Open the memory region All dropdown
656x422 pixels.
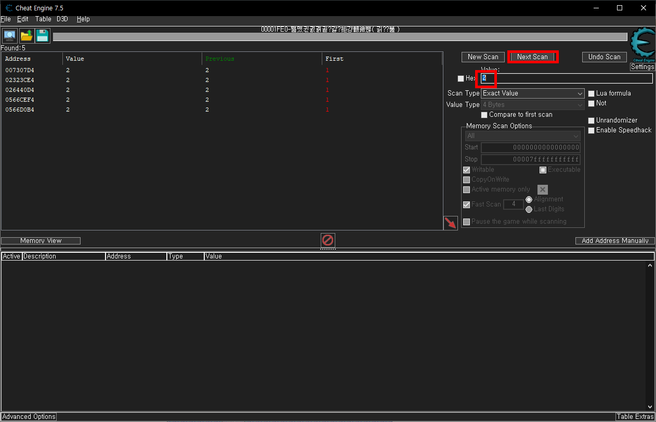point(523,136)
